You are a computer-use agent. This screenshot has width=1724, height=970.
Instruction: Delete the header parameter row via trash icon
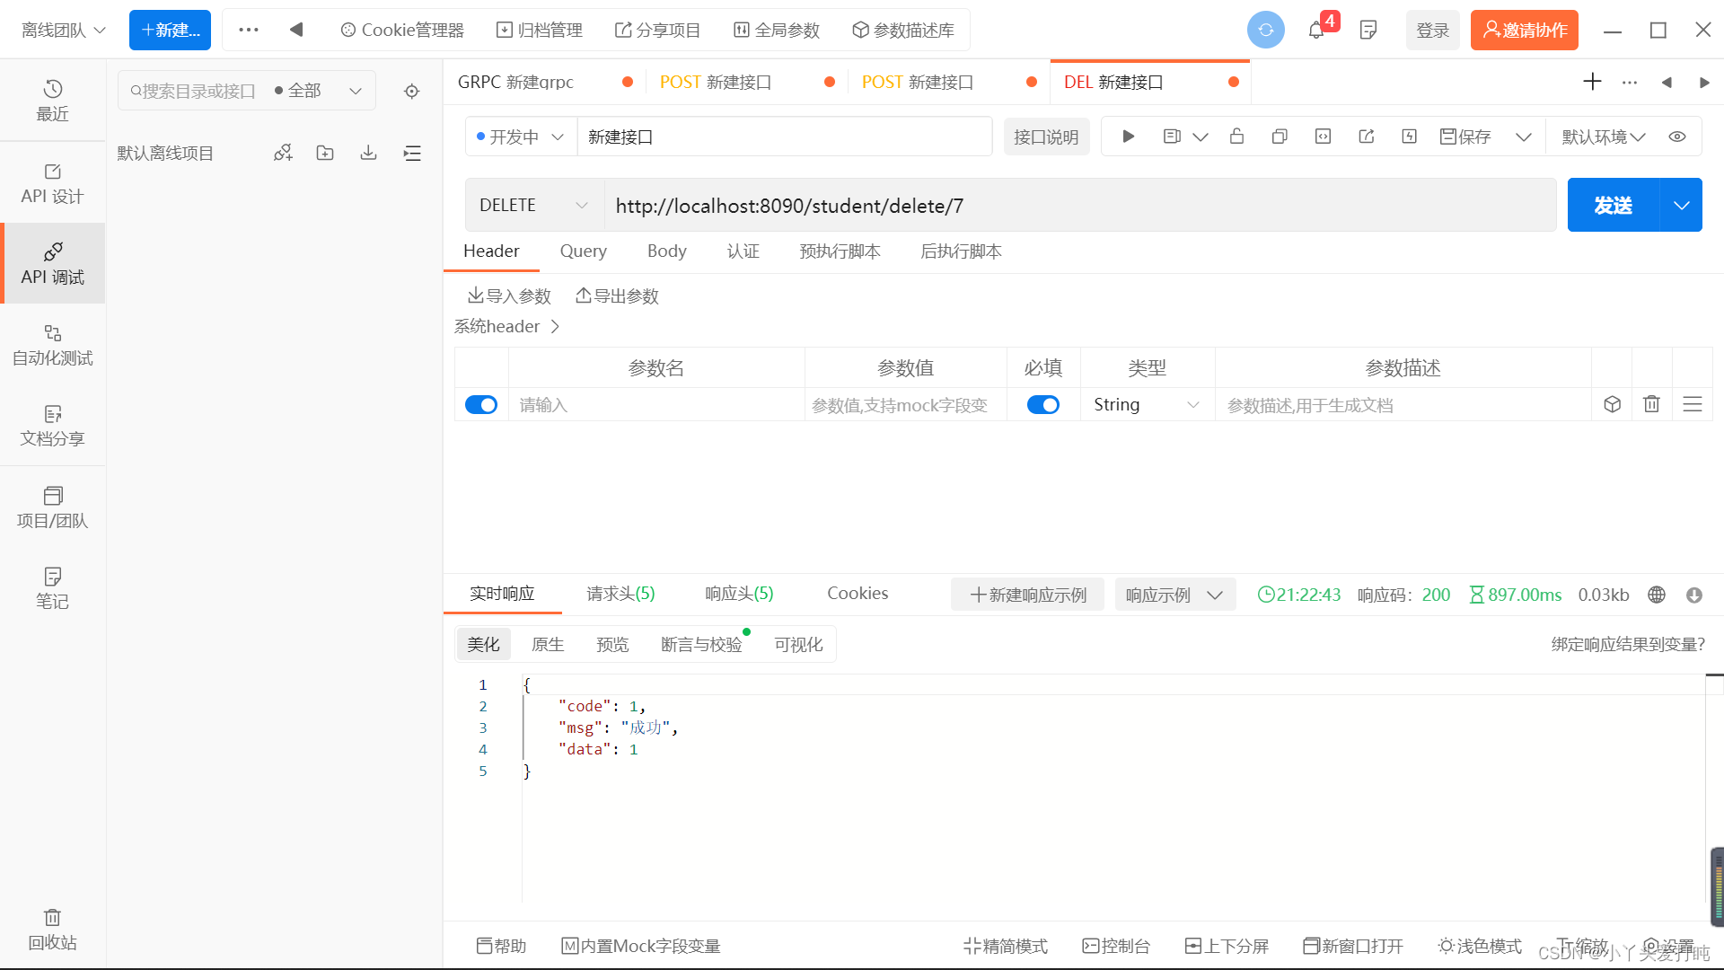click(x=1651, y=404)
